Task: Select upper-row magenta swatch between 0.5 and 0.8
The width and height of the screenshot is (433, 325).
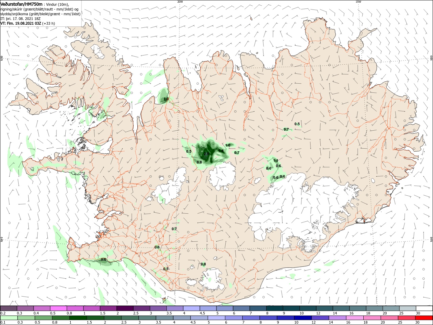Action: coord(58,308)
